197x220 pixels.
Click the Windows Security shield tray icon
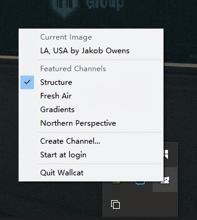tap(166, 154)
